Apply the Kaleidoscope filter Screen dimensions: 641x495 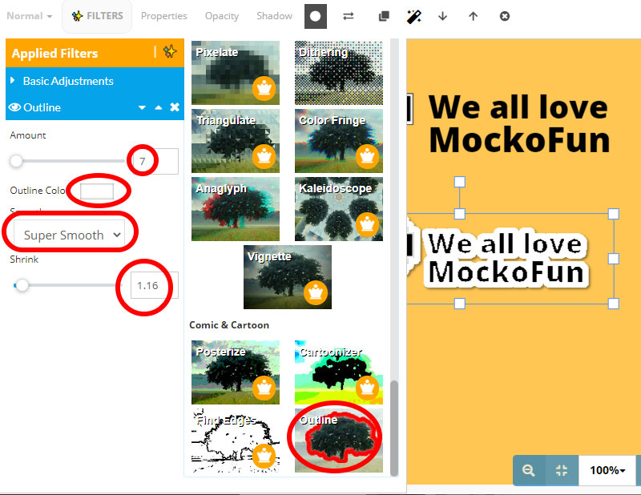tap(339, 209)
